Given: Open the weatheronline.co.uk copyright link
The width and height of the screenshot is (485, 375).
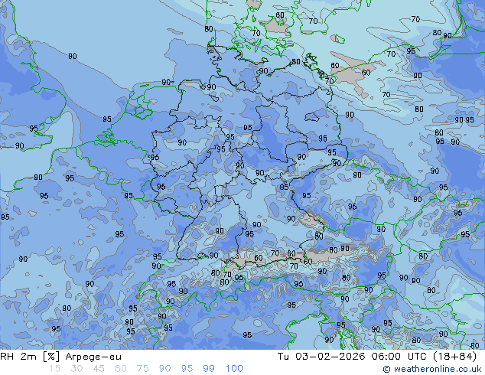Looking at the screenshot, I should tap(432, 369).
